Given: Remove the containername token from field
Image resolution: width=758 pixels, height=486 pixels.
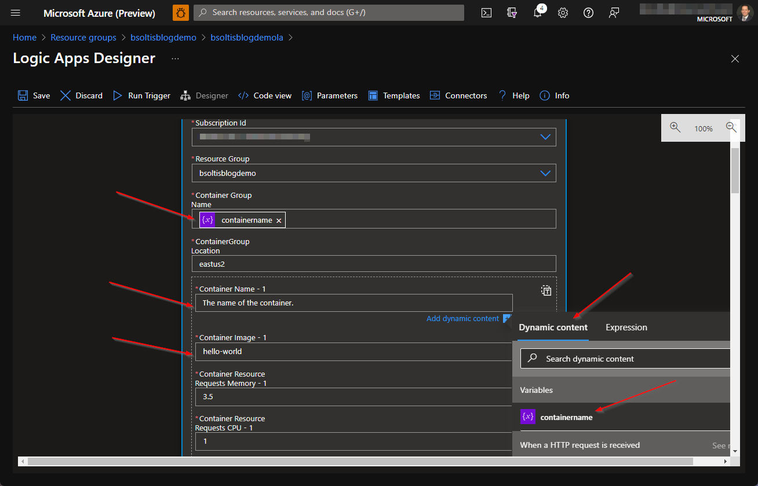Looking at the screenshot, I should (x=279, y=220).
